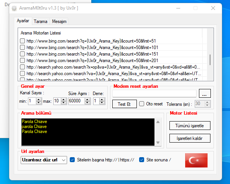Click 'İşaretleri kaldır' button
The width and height of the screenshot is (230, 184).
pyautogui.click(x=190, y=138)
